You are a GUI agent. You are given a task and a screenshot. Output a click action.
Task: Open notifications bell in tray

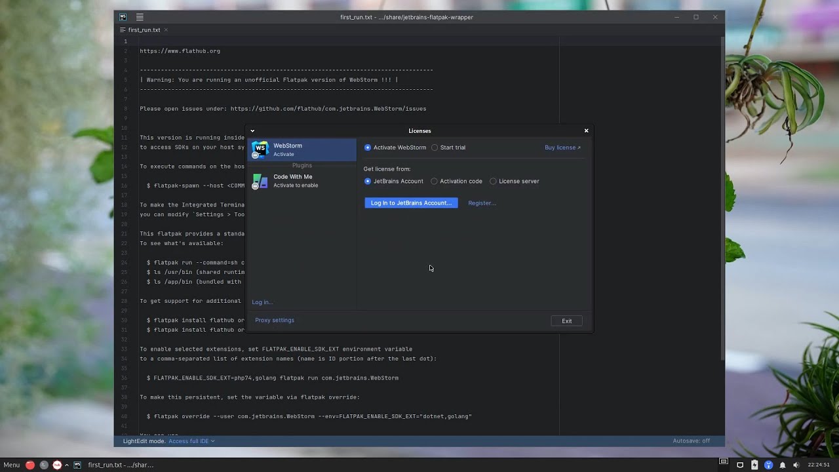782,465
